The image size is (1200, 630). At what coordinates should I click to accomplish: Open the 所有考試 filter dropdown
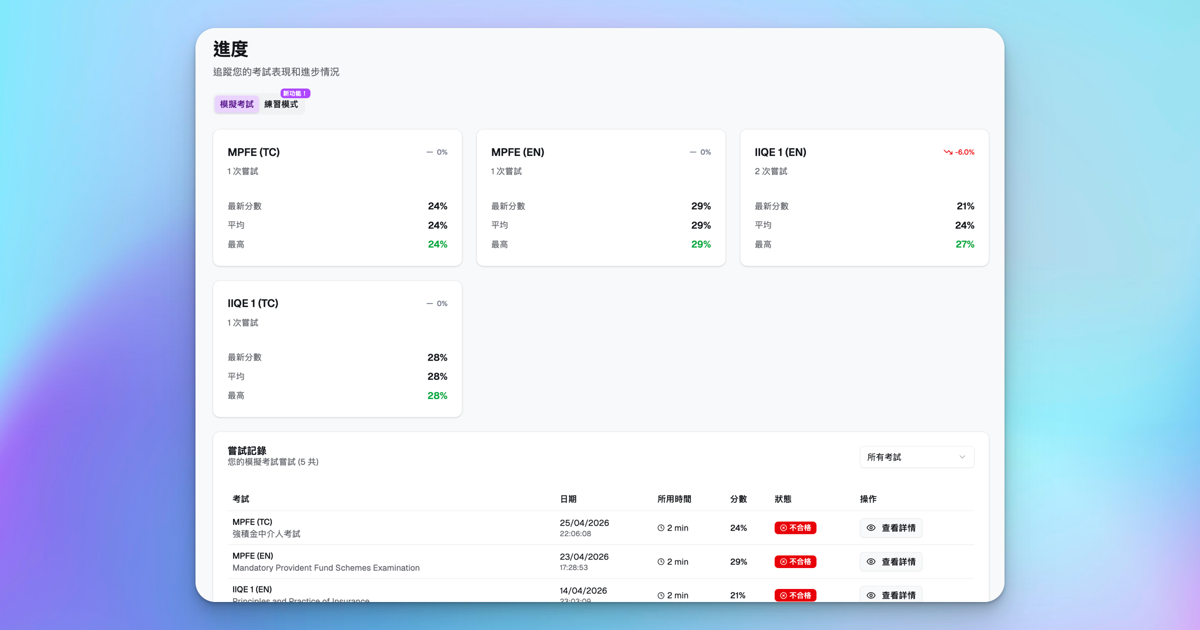[x=916, y=457]
